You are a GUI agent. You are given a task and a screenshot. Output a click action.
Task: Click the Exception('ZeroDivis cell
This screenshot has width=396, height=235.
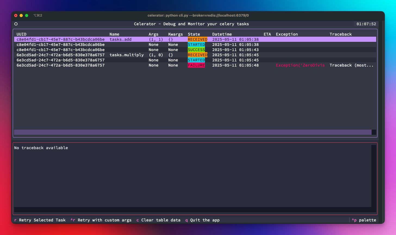click(x=300, y=65)
